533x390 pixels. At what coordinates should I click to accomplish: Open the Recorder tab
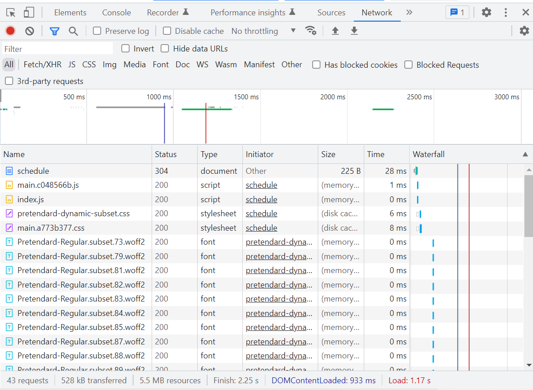coord(167,13)
